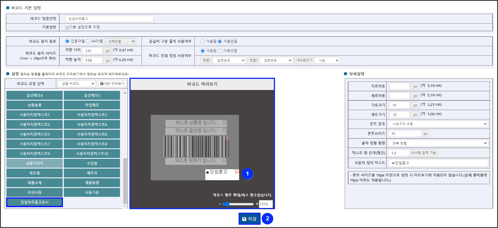Click the 저장 save button
Image resolution: width=498 pixels, height=228 pixels.
click(x=249, y=219)
